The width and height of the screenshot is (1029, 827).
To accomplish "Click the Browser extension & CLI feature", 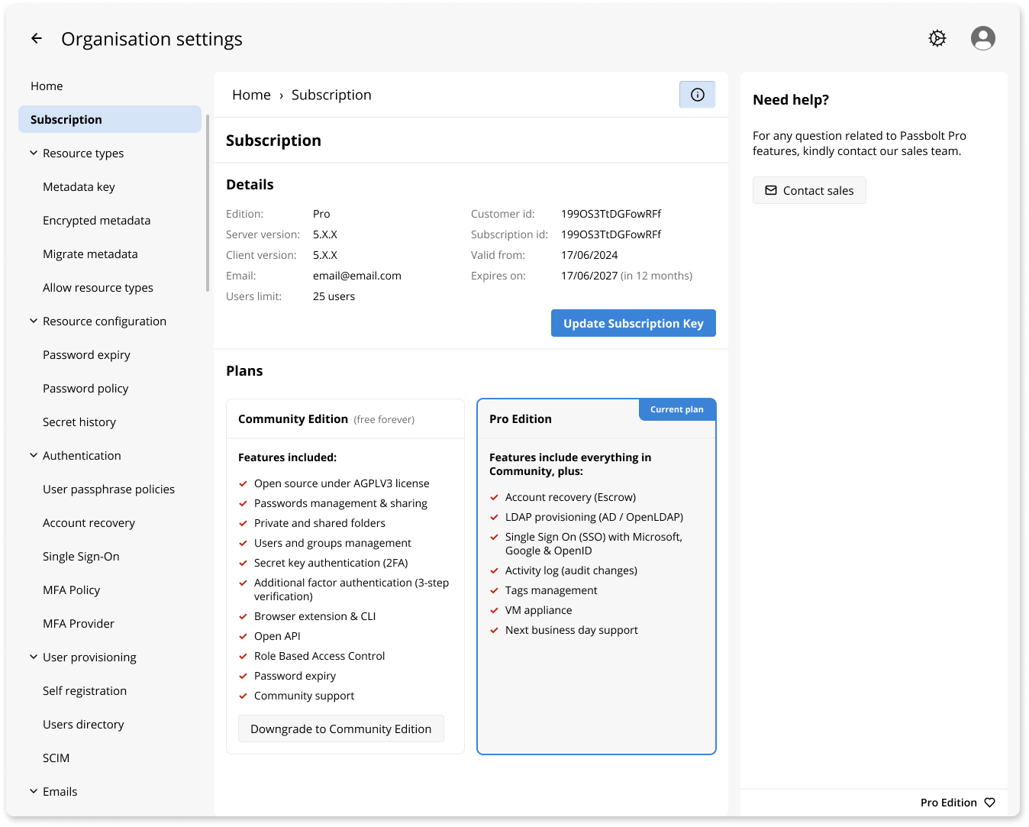I will pyautogui.click(x=315, y=616).
